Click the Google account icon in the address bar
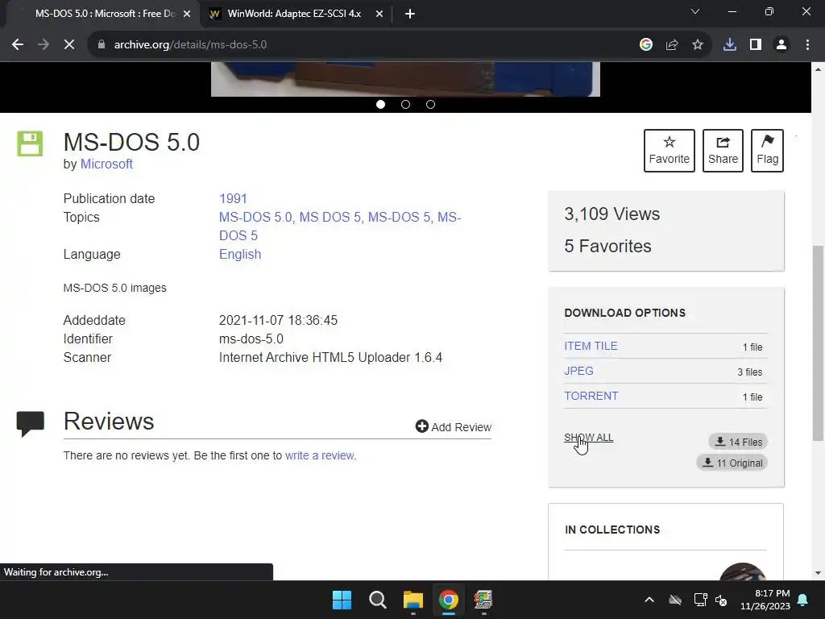825x619 pixels. tap(646, 45)
